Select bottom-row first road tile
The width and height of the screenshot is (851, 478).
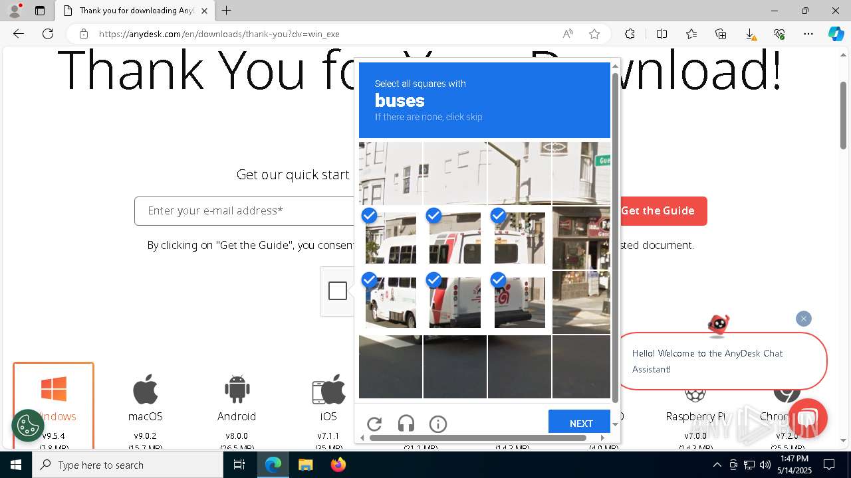click(x=391, y=366)
